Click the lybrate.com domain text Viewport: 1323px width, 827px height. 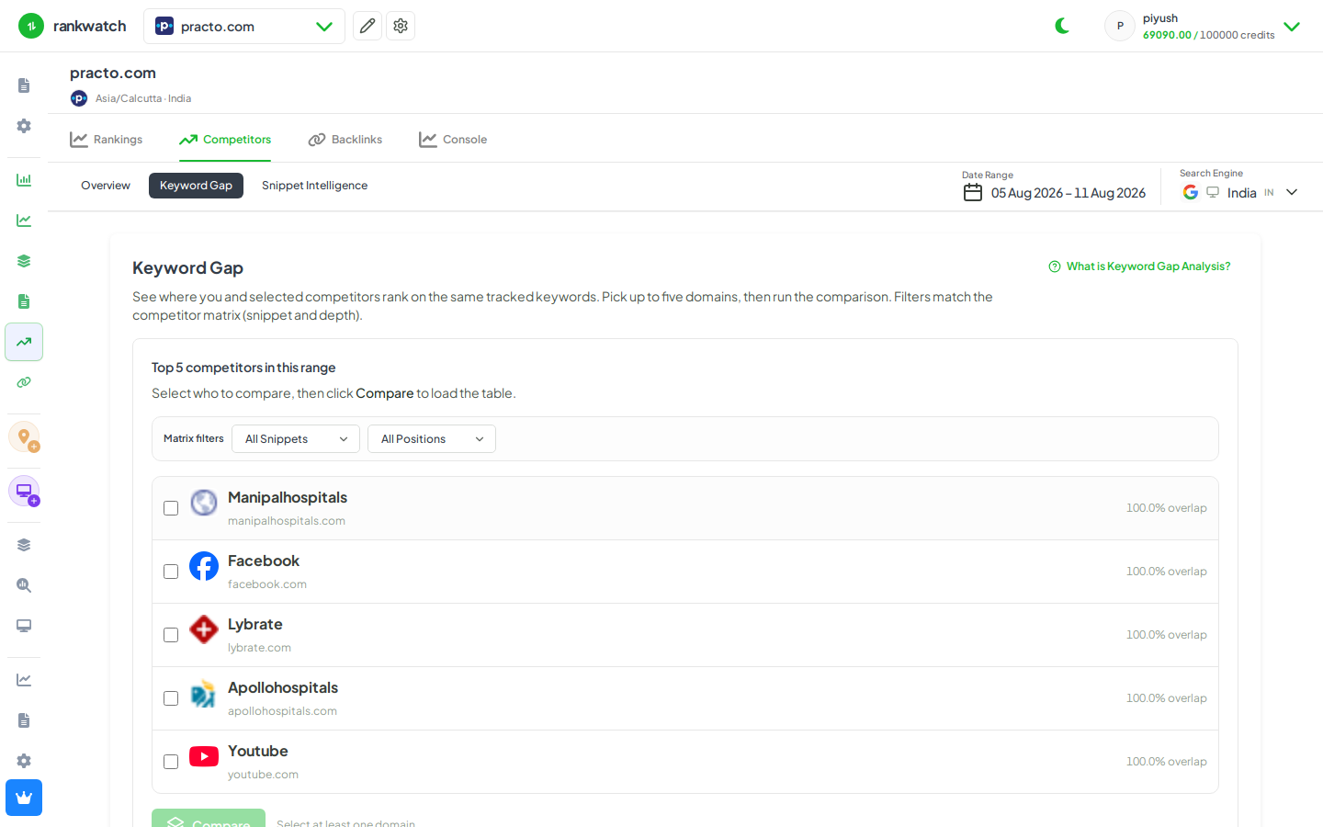pos(259,648)
